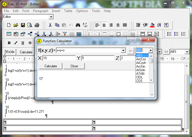
Task: Open the Table menu
Action: pos(68,11)
